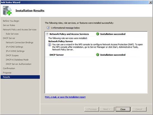Viewport: 153px width, 115px height.
Task: Click the '1 informational message below' text
Action: (65, 28)
